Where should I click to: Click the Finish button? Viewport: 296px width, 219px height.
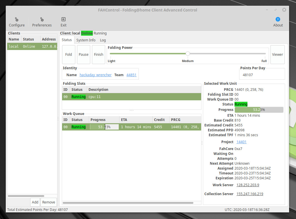pos(99,55)
